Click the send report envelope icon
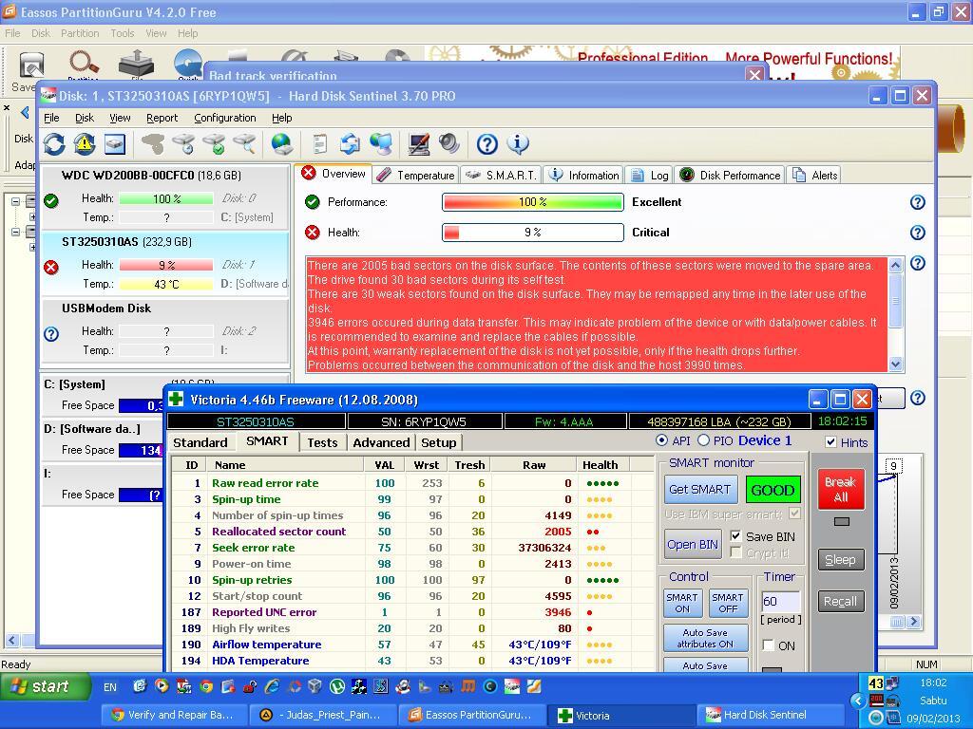Screen dimensions: 973x729 (351, 144)
